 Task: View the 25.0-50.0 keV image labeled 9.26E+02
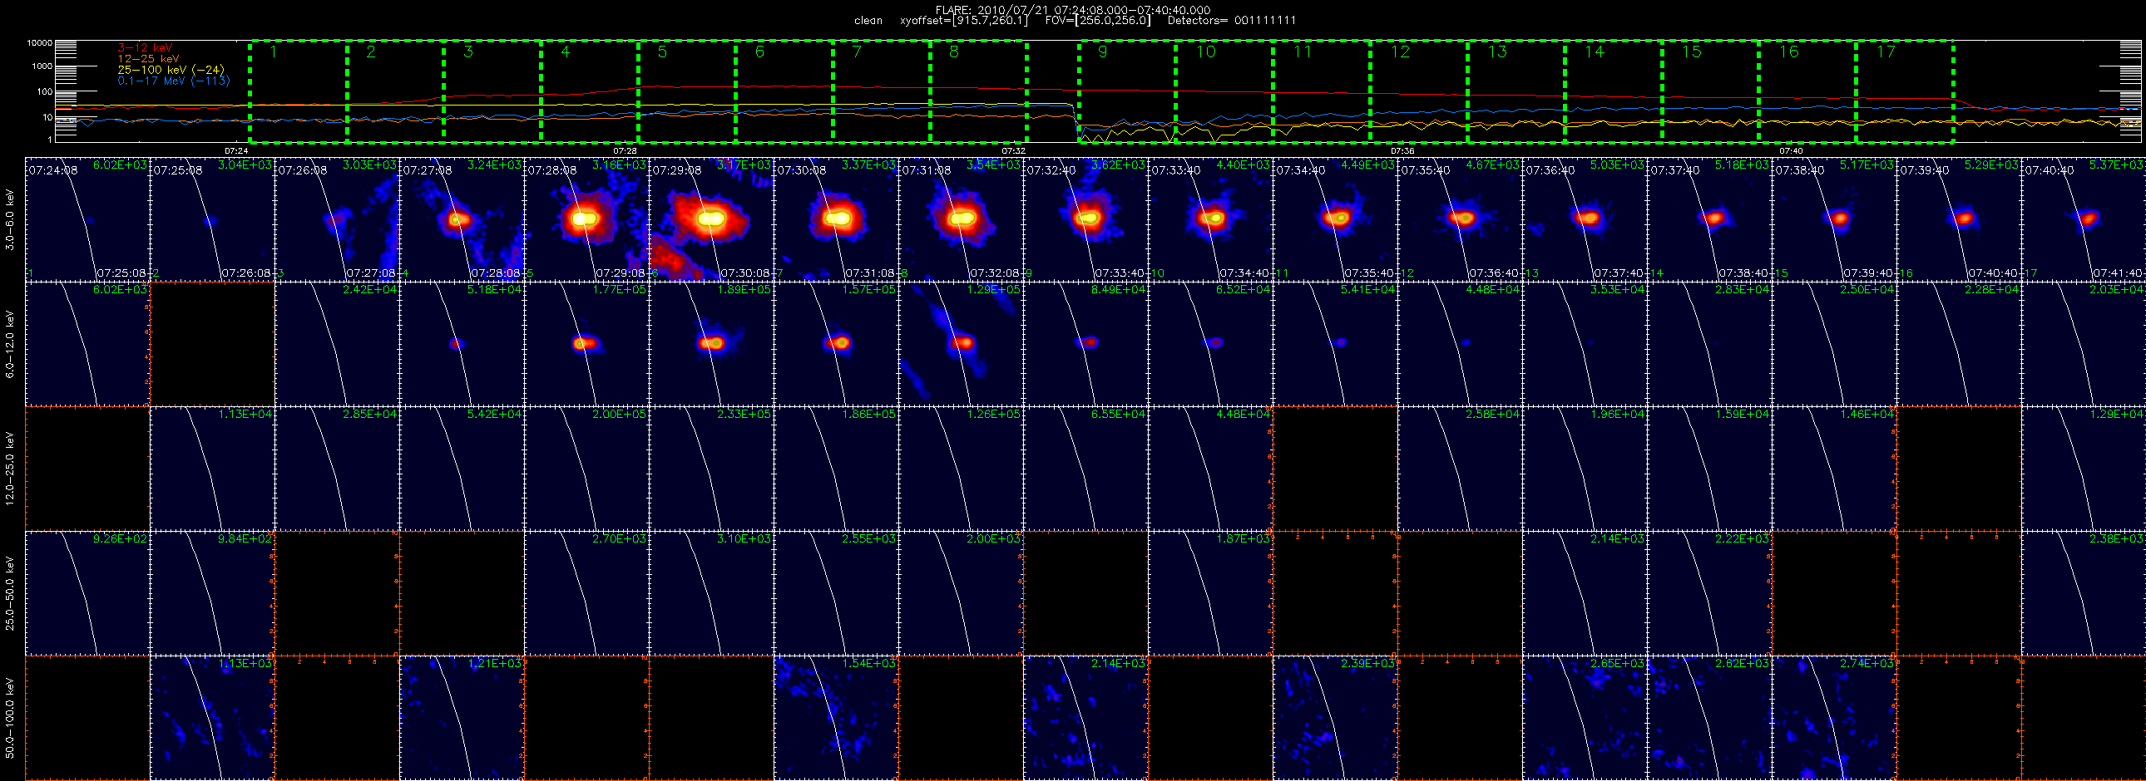87,593
